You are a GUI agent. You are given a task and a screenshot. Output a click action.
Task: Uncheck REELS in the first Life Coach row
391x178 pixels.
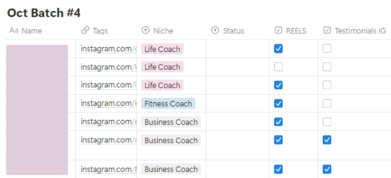point(278,49)
